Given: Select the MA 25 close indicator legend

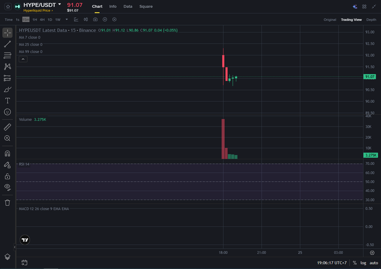Looking at the screenshot, I should pyautogui.click(x=31, y=44).
